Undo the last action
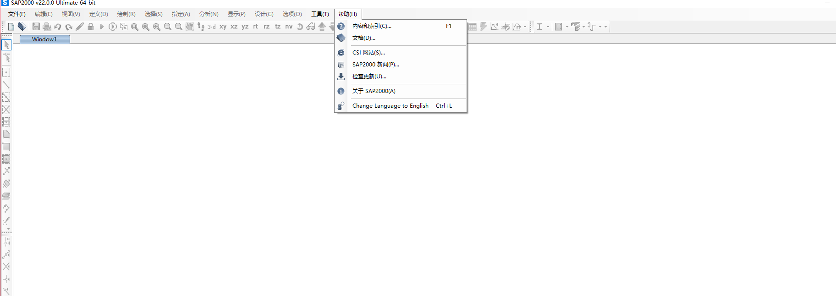Viewport: 836px width, 296px height. pyautogui.click(x=58, y=27)
